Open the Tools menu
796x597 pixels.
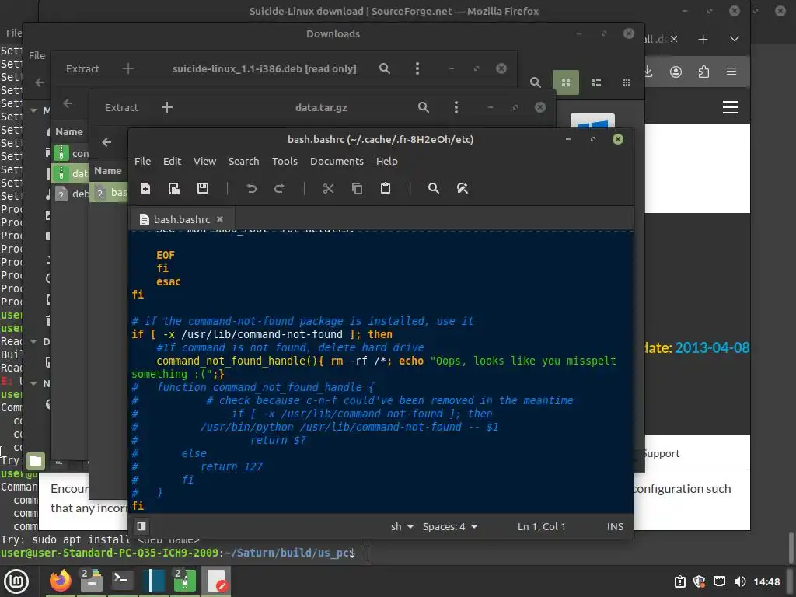(285, 162)
